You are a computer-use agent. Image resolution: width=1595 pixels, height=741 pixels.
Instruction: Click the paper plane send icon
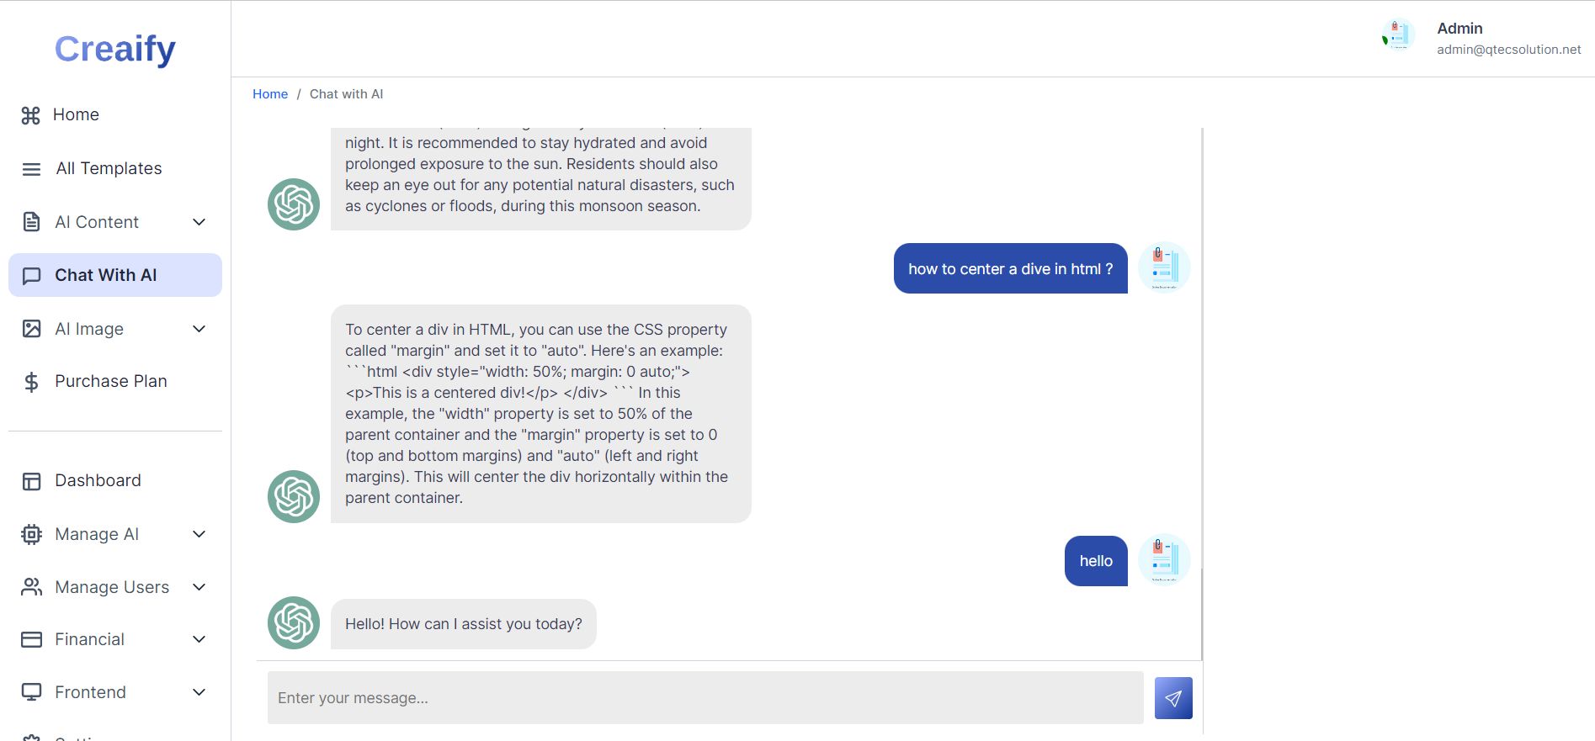pos(1173,698)
